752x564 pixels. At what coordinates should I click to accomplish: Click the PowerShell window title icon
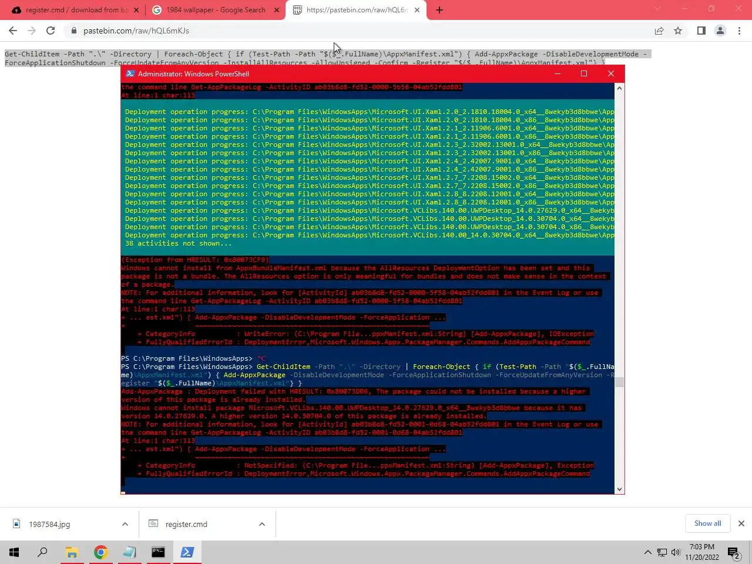tap(130, 73)
